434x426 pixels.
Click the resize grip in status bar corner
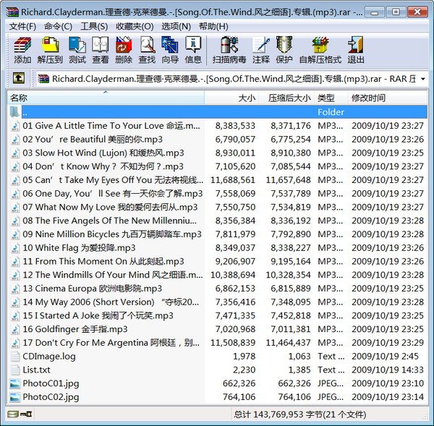click(425, 416)
